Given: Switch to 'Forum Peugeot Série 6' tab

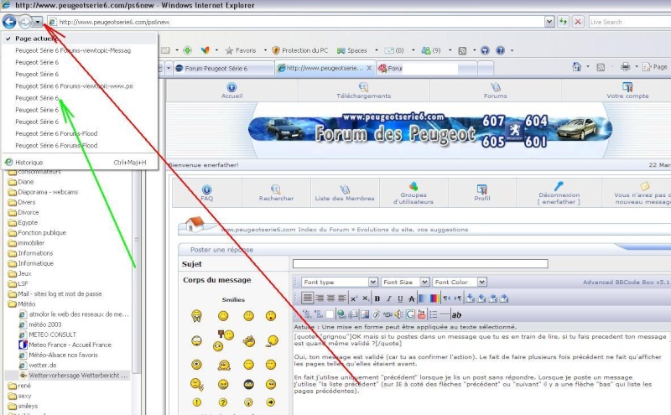Looking at the screenshot, I should coord(222,69).
